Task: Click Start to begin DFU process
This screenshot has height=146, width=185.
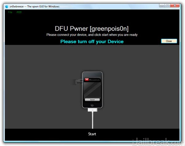Action: click(92, 134)
